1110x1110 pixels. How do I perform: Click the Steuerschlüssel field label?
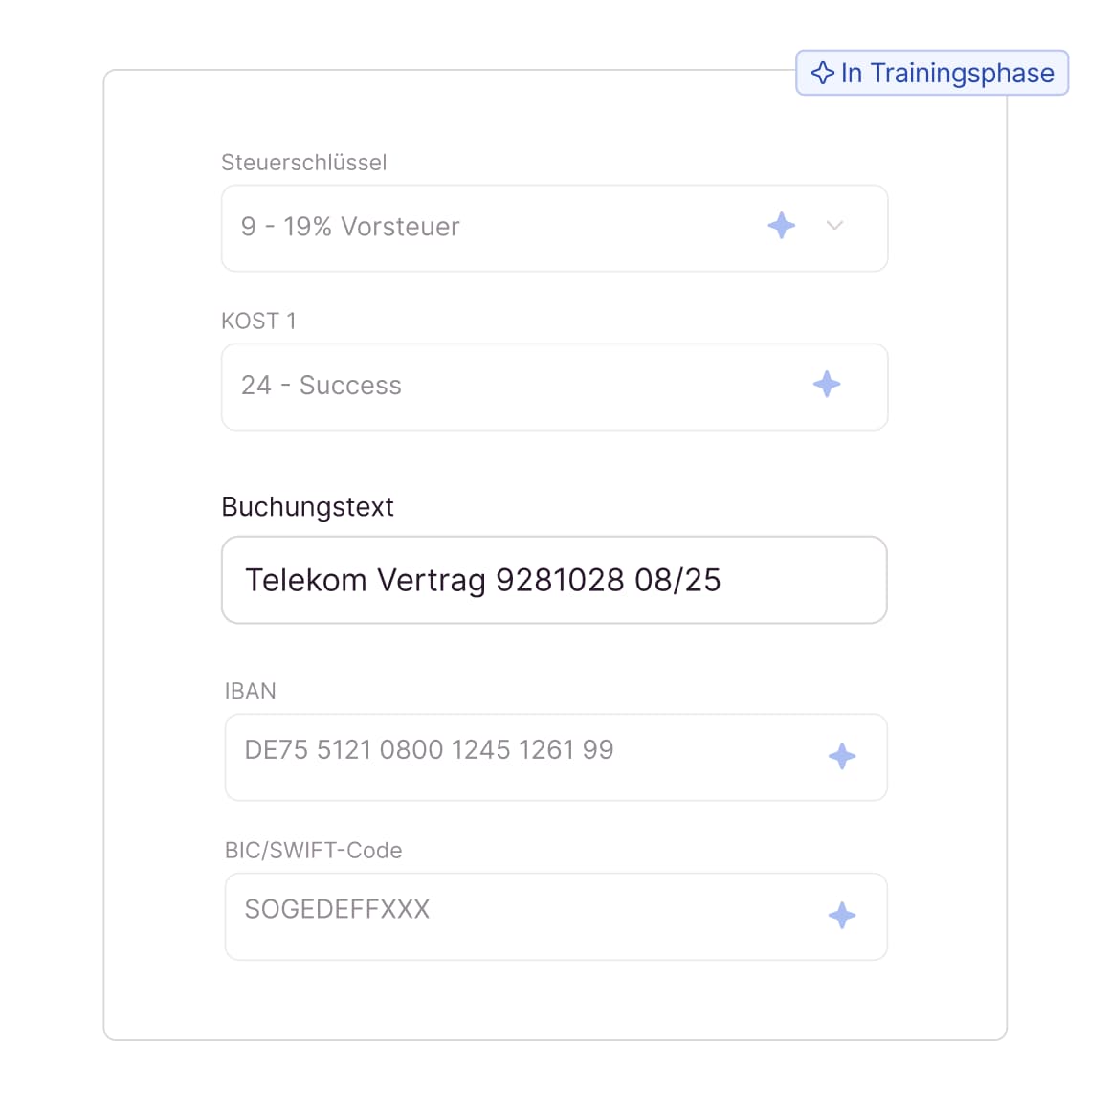point(304,163)
